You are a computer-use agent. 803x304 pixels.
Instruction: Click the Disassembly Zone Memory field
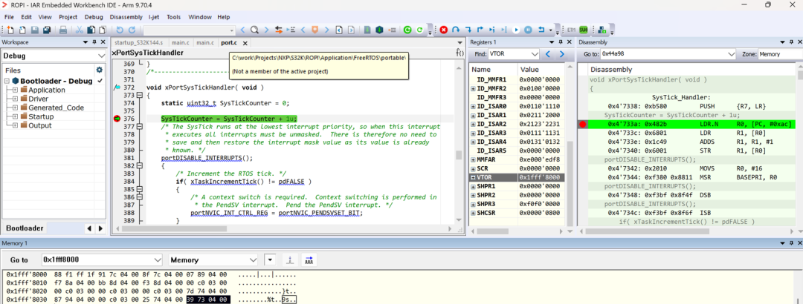click(x=779, y=53)
